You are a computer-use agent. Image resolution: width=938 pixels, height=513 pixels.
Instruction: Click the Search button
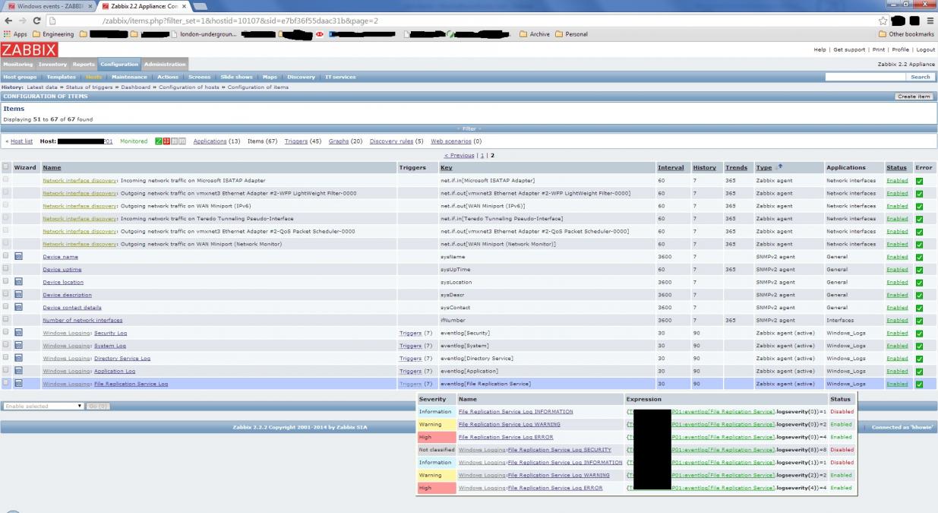[x=921, y=77]
